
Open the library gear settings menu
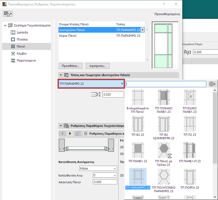click(212, 84)
